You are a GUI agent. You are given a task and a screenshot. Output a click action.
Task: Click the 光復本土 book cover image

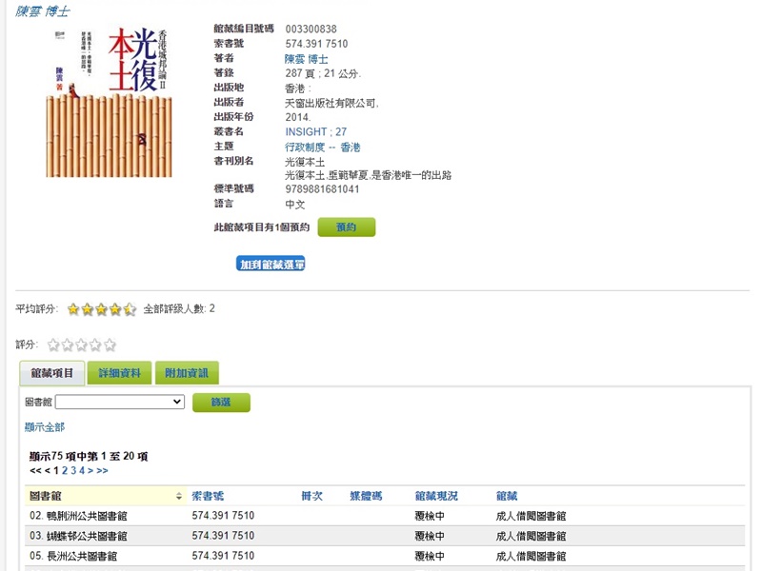pyautogui.click(x=110, y=103)
